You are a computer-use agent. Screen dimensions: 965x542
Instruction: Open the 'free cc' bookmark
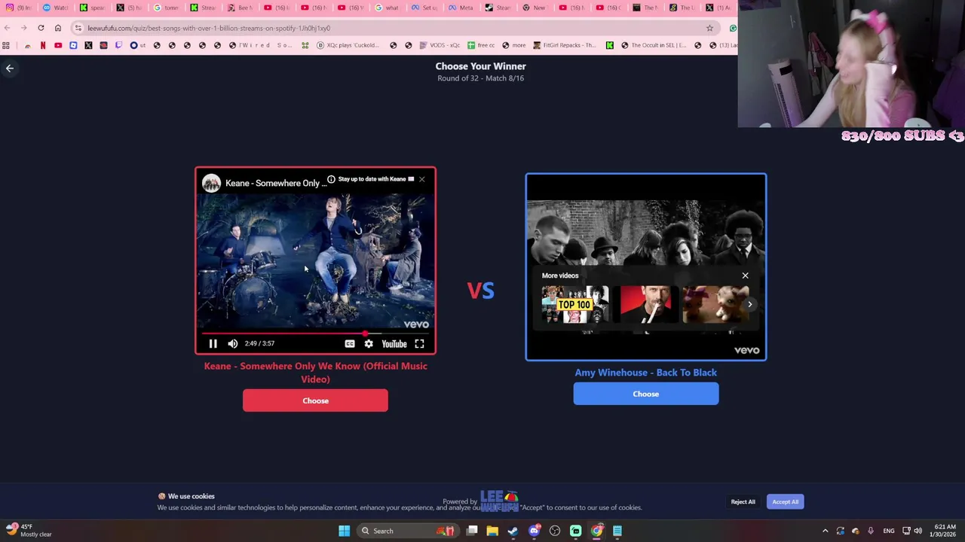(480, 45)
